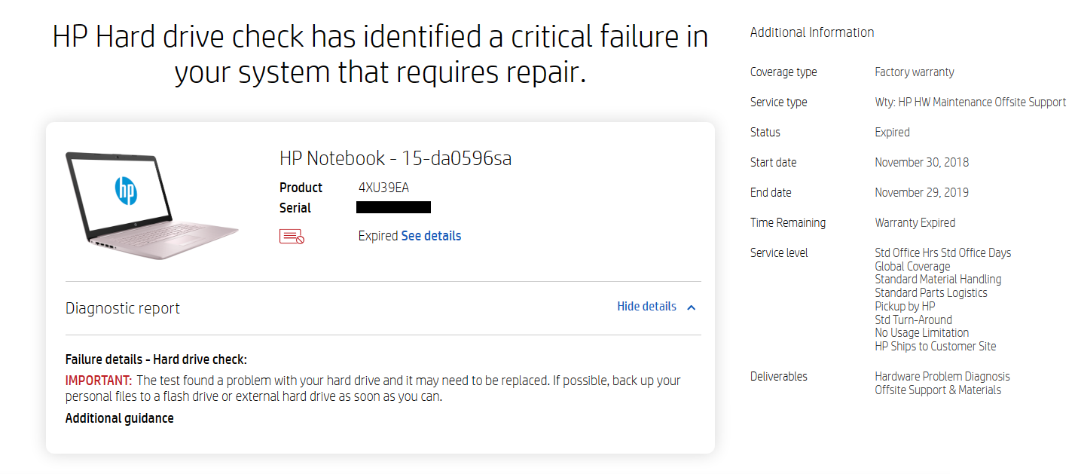Click the Service level entry Pickup by HP
Image resolution: width=1075 pixels, height=474 pixels.
click(x=905, y=305)
